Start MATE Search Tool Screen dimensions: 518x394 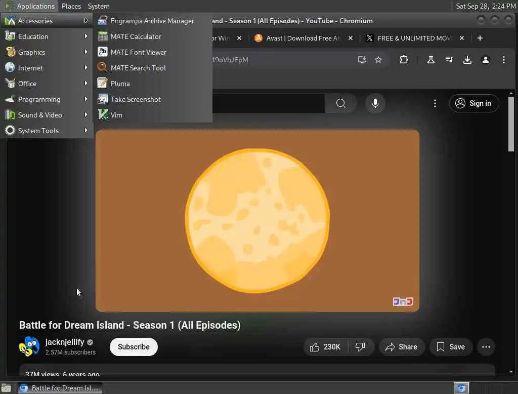[x=152, y=68]
